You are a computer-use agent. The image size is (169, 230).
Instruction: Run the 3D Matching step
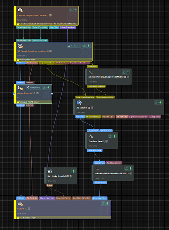tap(160, 103)
